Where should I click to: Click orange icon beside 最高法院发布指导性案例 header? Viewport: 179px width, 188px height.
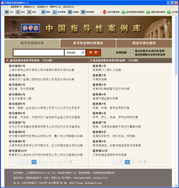coord(7,60)
